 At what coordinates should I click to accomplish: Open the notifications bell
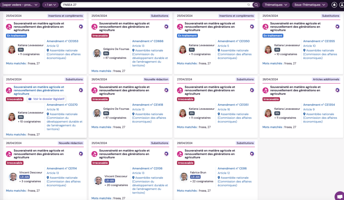(x=334, y=5)
